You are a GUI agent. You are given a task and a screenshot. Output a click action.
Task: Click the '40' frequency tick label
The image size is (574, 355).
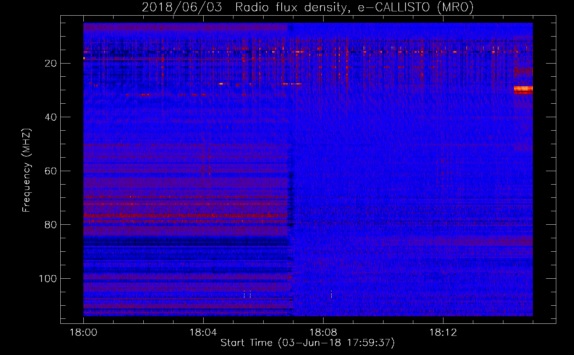(x=51, y=117)
